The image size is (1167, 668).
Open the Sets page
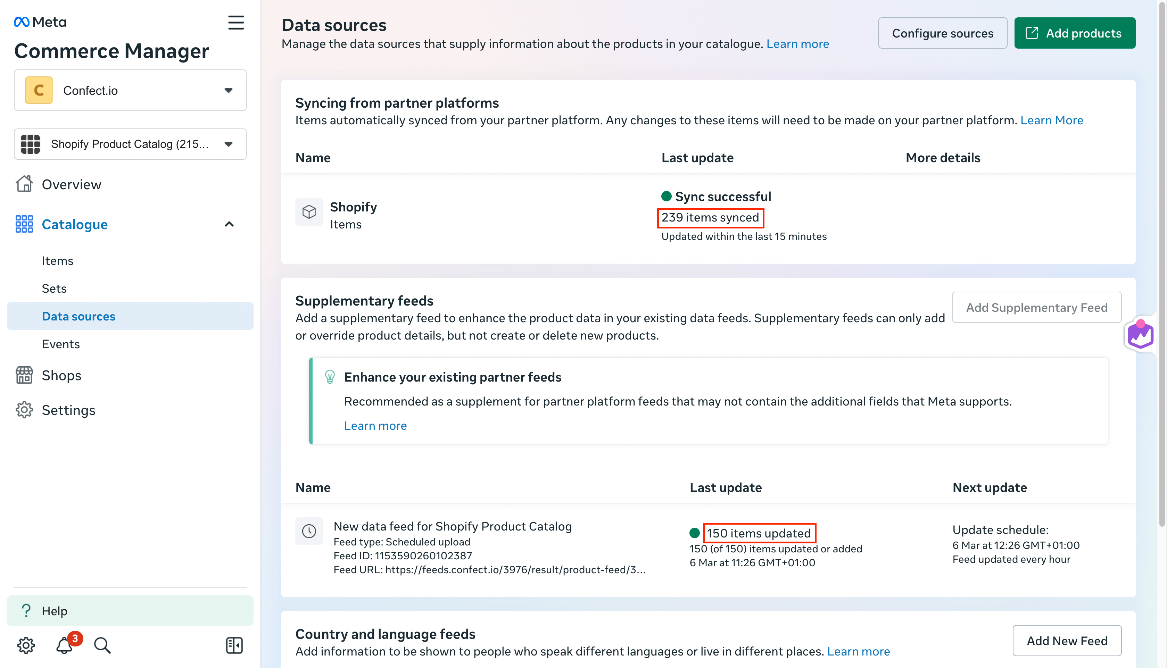coord(54,289)
